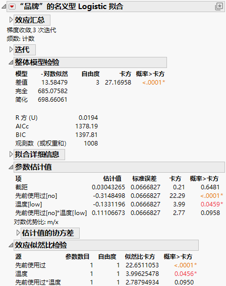The image size is (226, 286).
Task: Click the likelihood ratio value 2.78794934
Action: 142,282
